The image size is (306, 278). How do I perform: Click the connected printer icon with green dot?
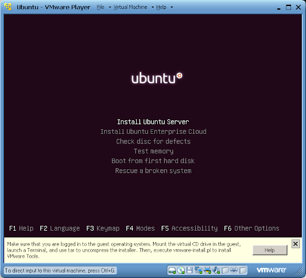point(207,270)
